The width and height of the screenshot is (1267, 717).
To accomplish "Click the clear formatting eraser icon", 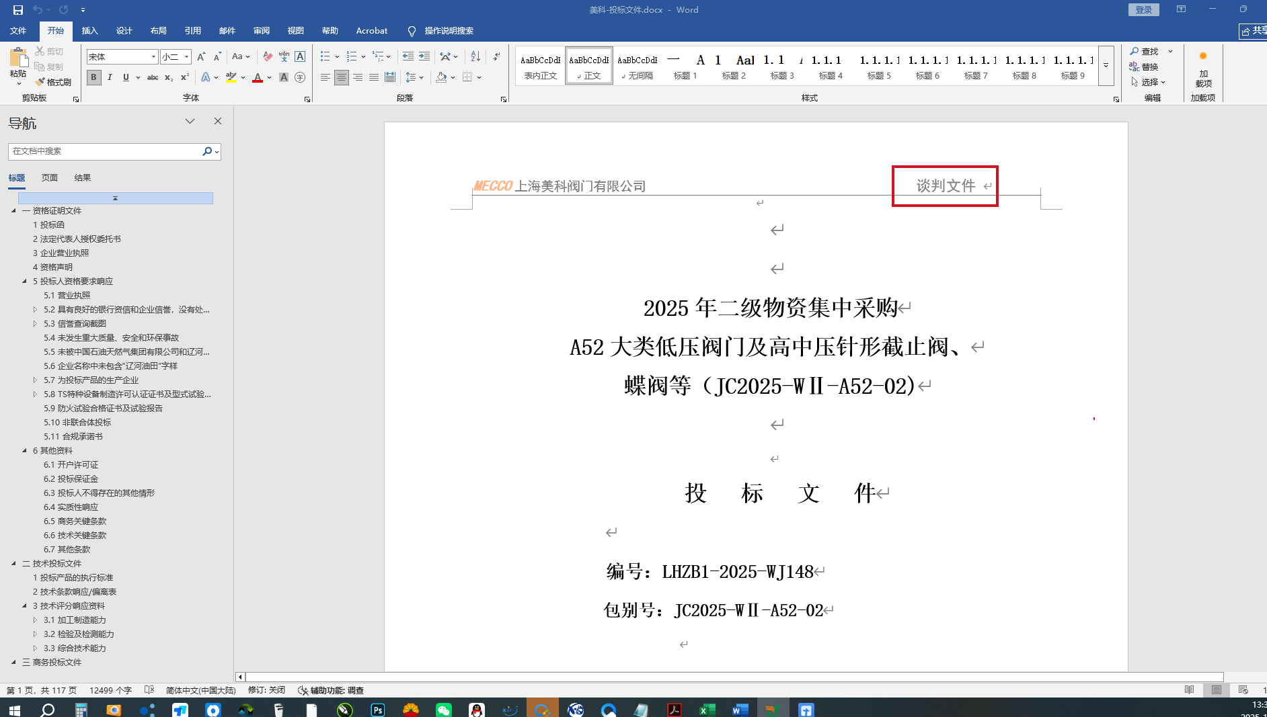I will click(268, 56).
